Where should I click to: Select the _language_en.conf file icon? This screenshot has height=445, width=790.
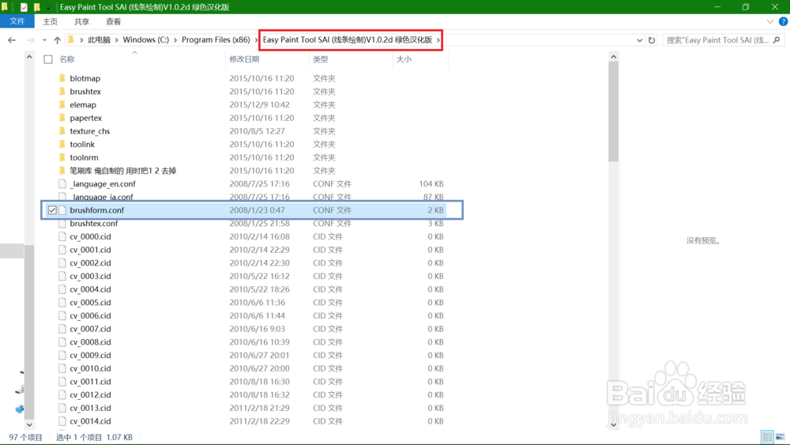pyautogui.click(x=62, y=184)
